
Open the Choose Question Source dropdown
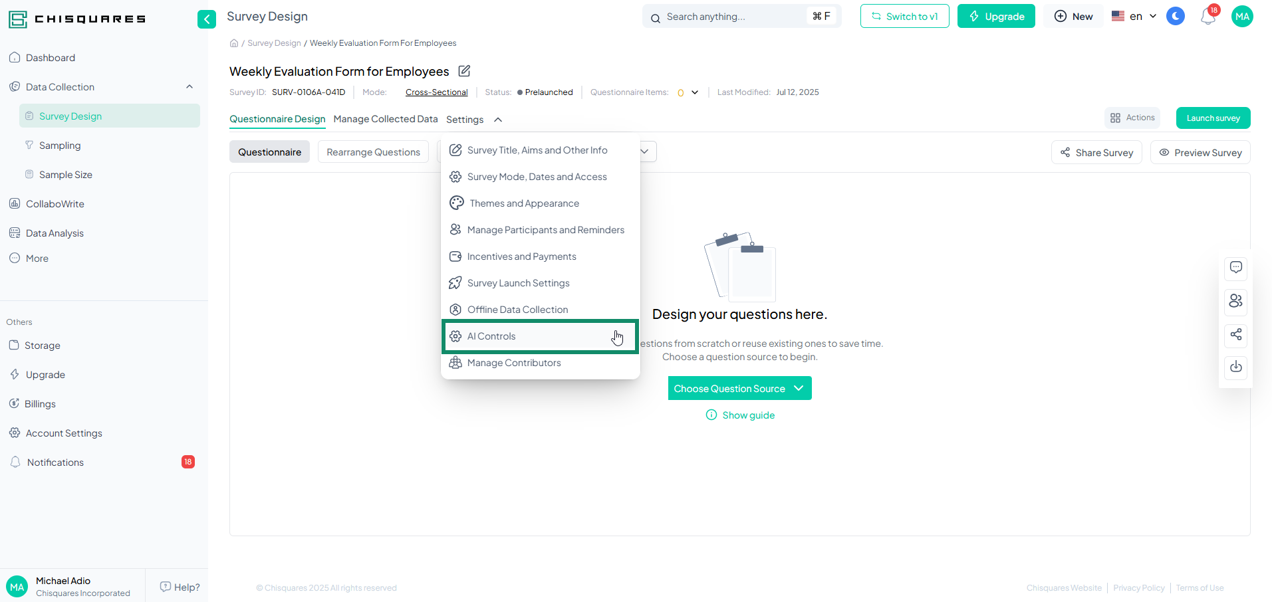(x=739, y=389)
